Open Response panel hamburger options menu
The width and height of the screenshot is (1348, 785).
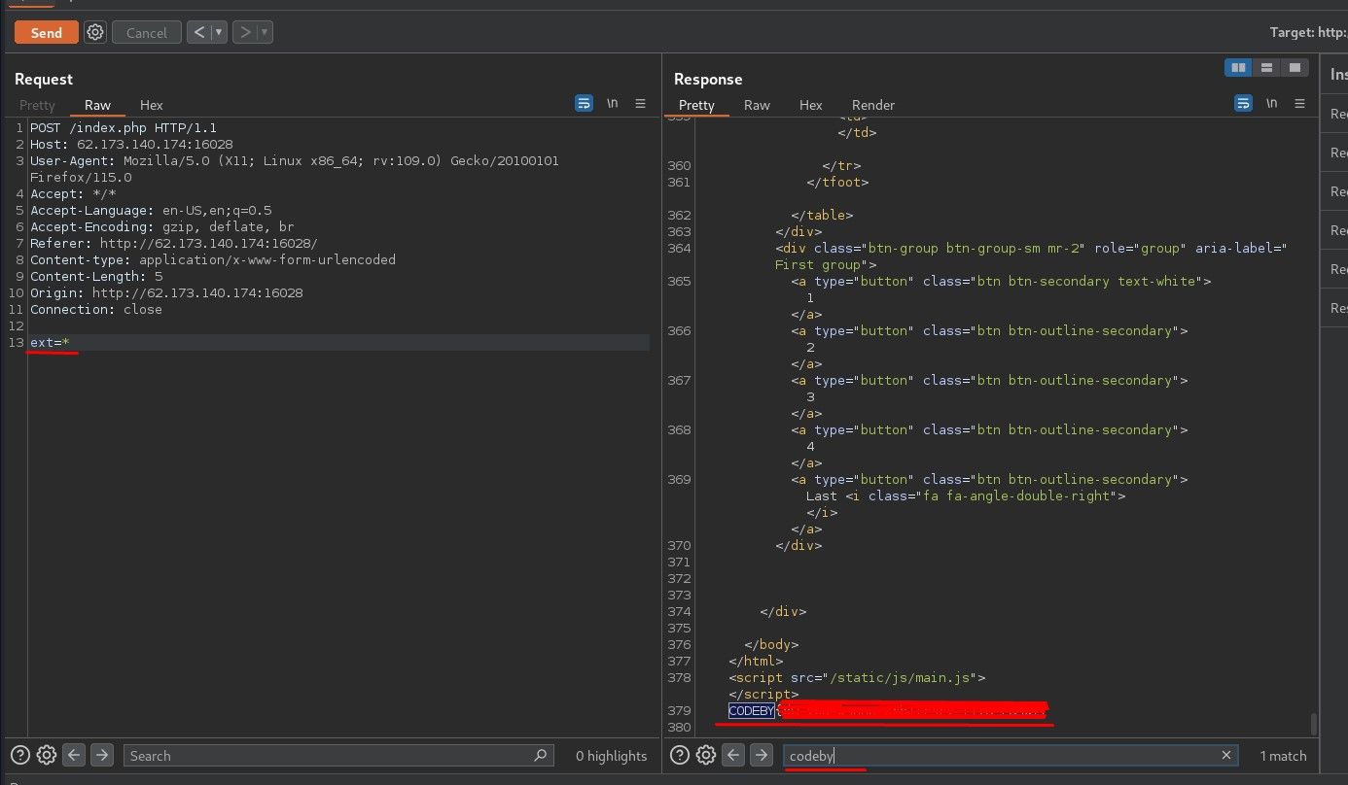(x=1299, y=103)
